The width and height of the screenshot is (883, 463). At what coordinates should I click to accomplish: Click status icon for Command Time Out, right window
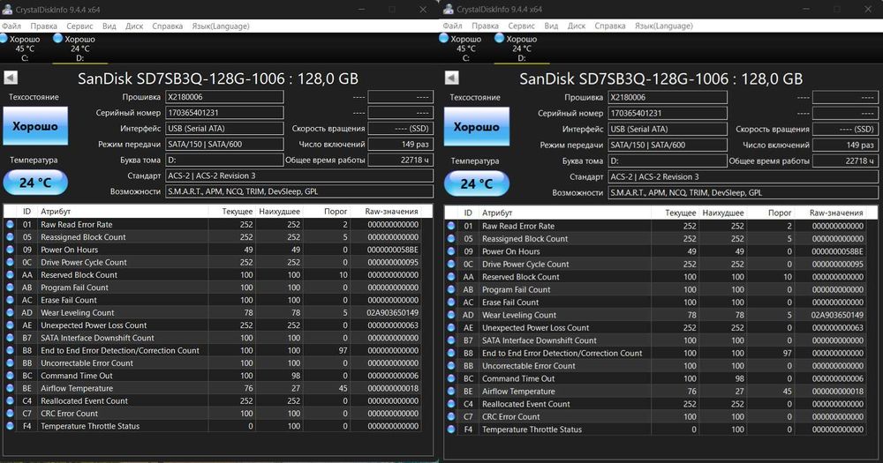(451, 378)
